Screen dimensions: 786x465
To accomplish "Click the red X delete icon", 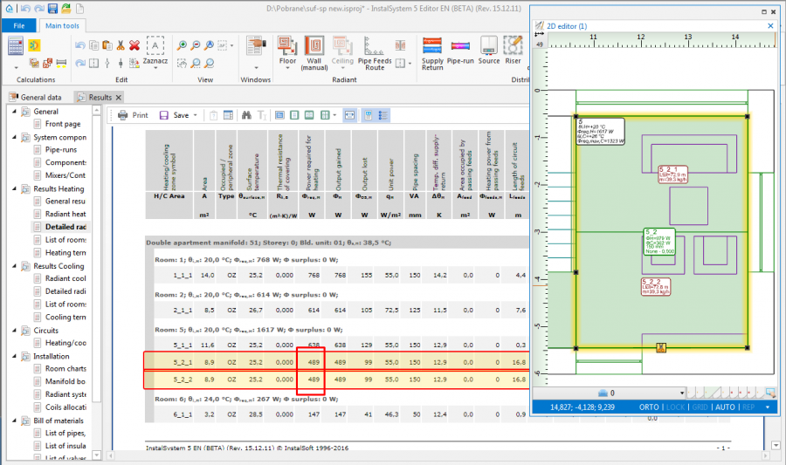I will 134,44.
